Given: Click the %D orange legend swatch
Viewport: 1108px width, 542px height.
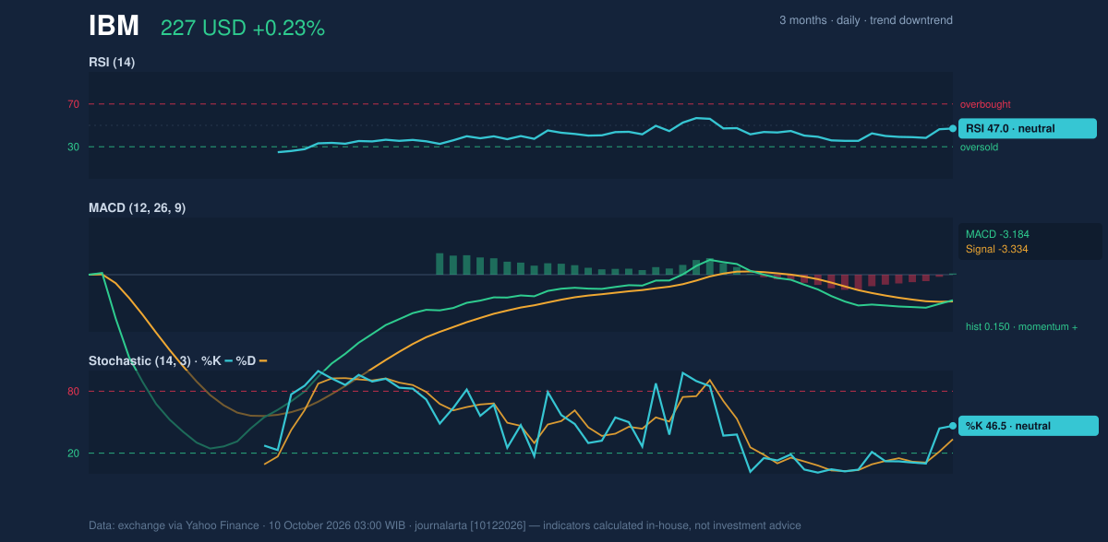Looking at the screenshot, I should pyautogui.click(x=263, y=360).
